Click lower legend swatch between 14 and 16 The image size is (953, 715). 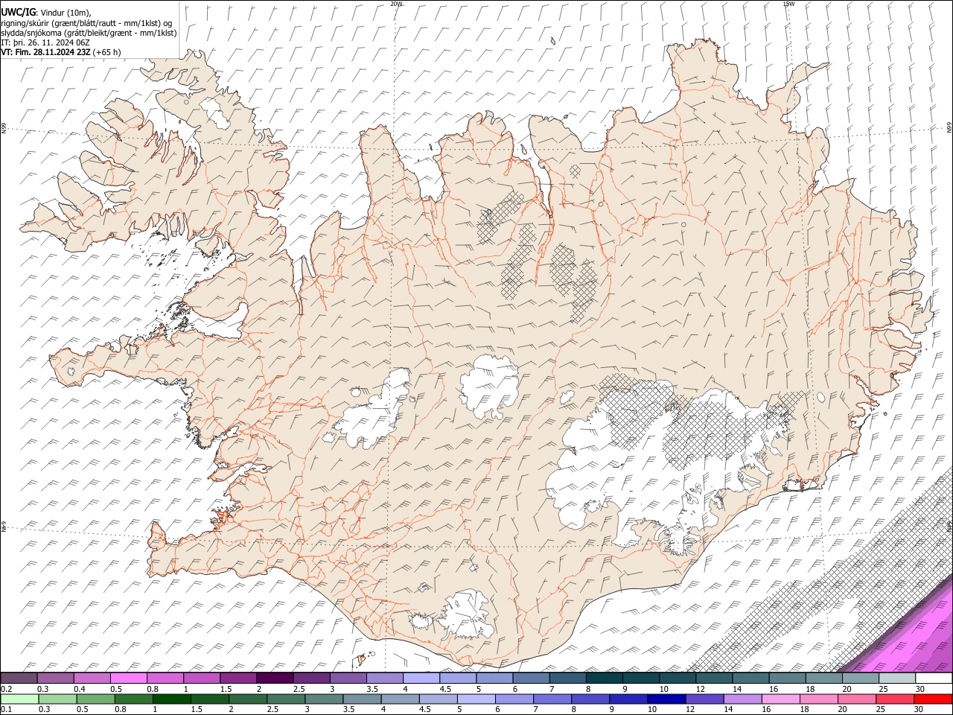tap(742, 699)
